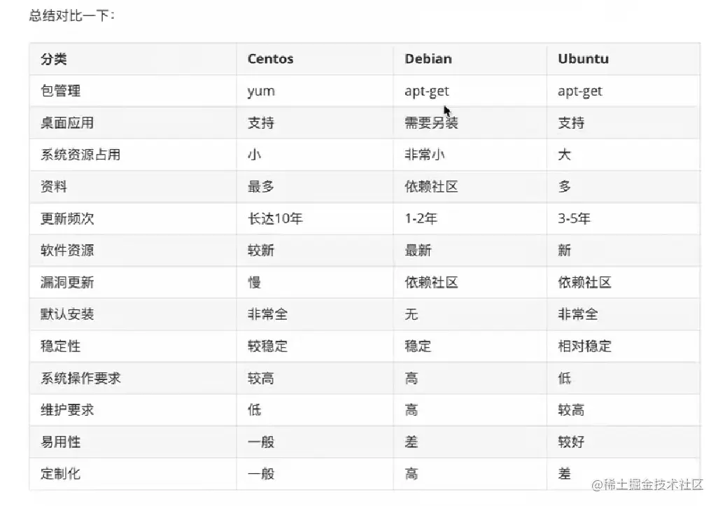Click the 分类 header cell

pos(54,59)
